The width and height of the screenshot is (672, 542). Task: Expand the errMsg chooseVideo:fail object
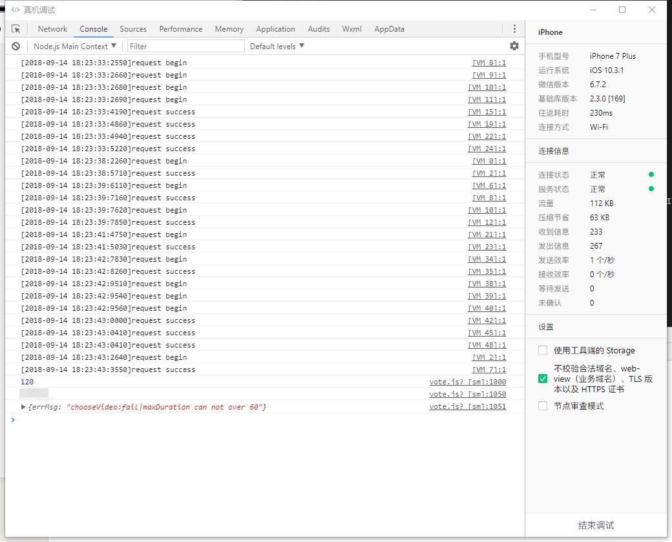pos(23,406)
